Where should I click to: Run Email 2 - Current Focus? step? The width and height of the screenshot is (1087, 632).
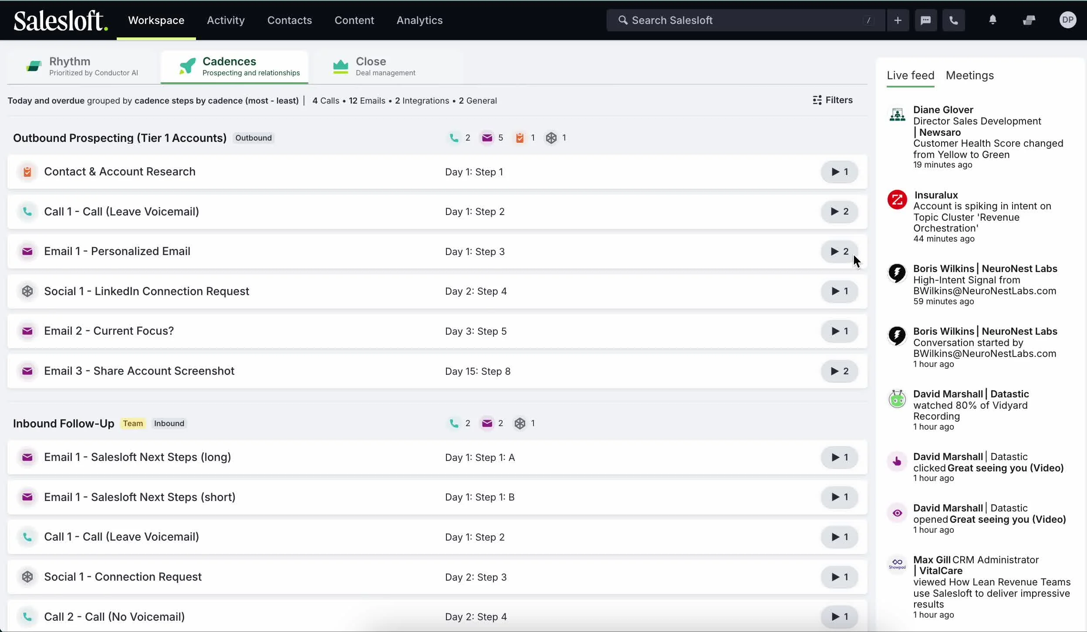pyautogui.click(x=840, y=331)
